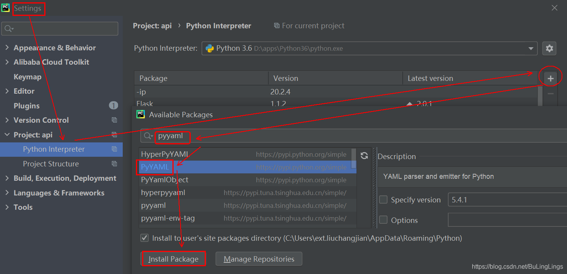Click the Package column header

[201, 78]
